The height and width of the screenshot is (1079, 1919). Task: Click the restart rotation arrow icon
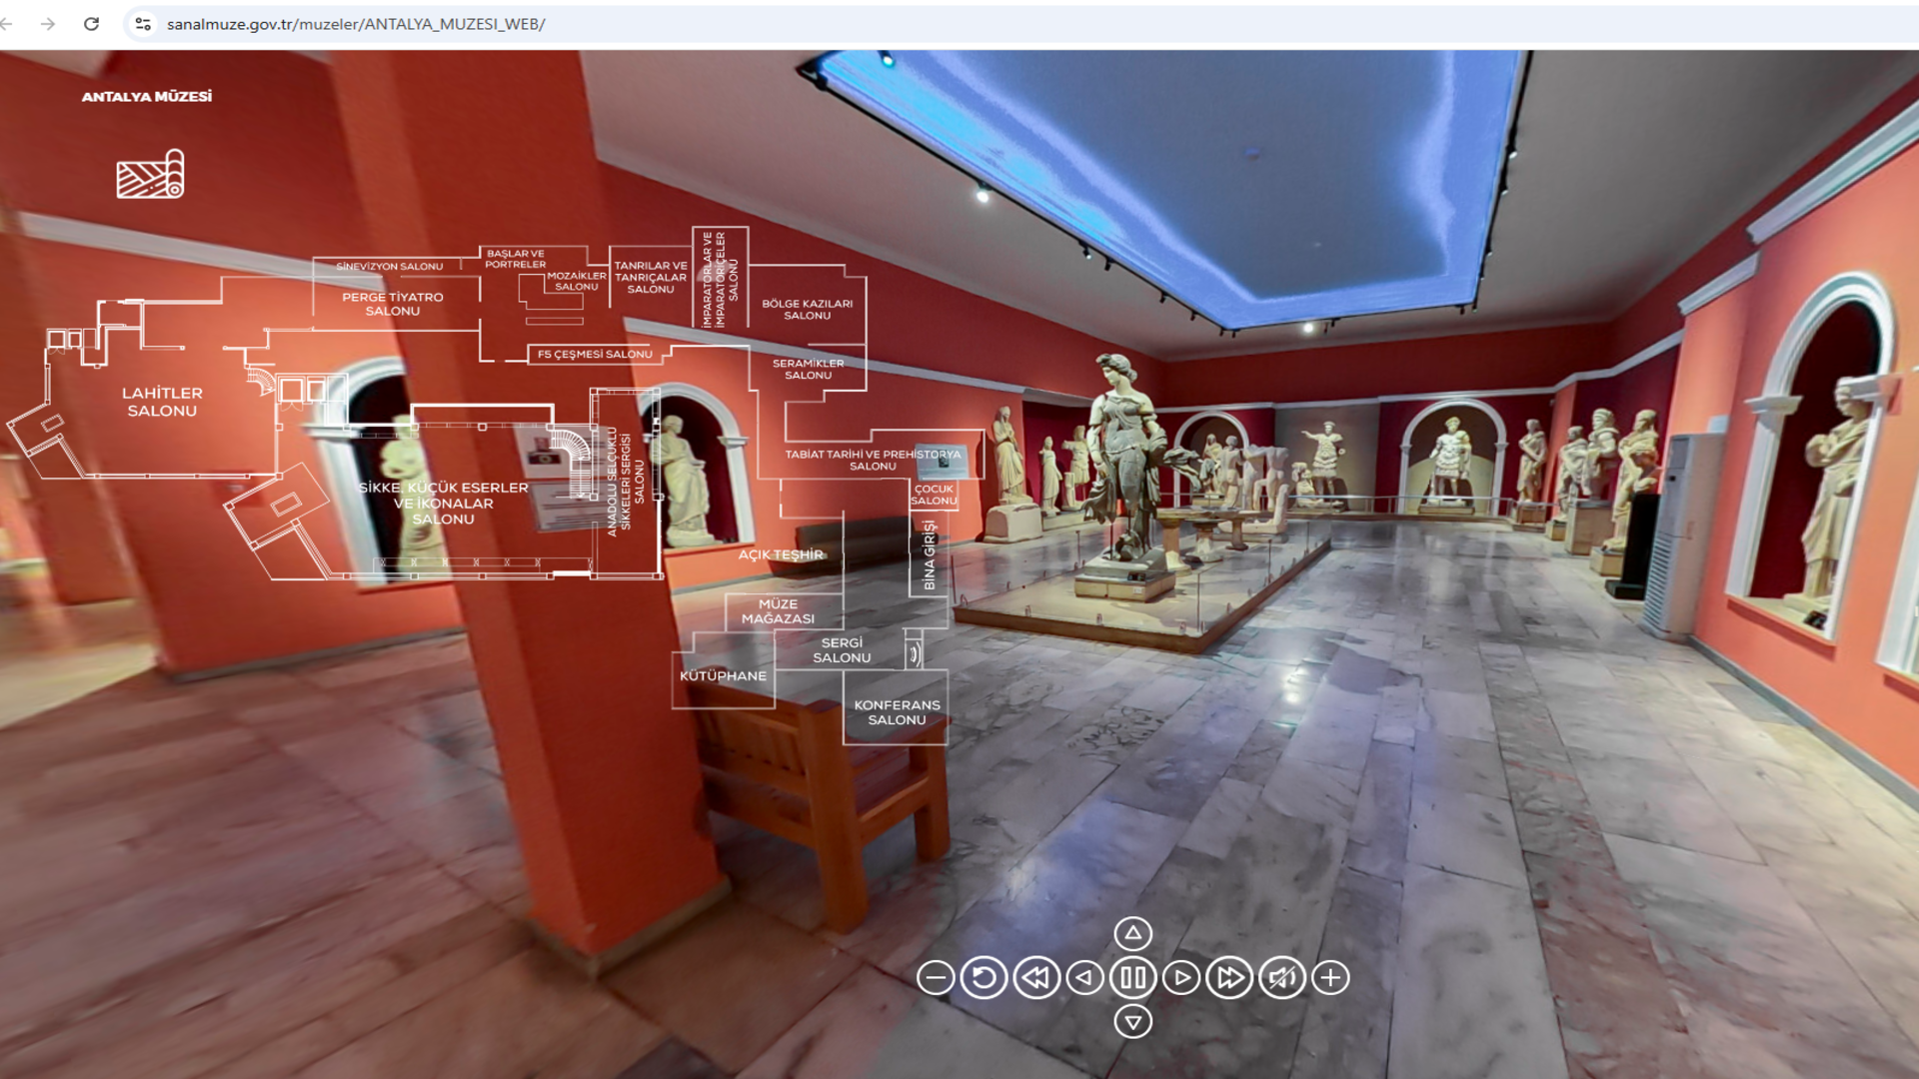point(983,978)
